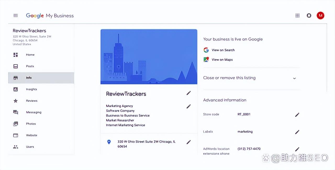The image size is (335, 170).
Task: Go to Home in sidebar
Action: [x=30, y=55]
